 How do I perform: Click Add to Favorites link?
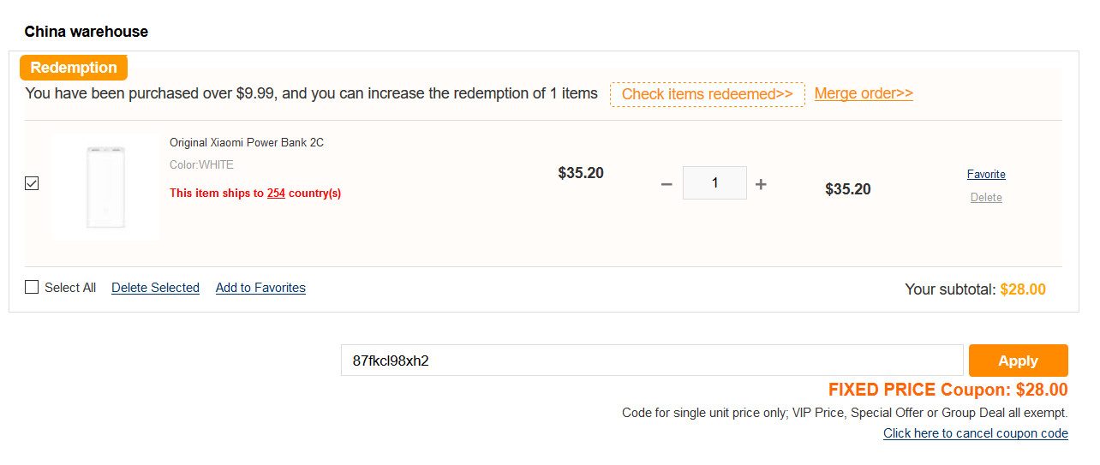click(260, 288)
